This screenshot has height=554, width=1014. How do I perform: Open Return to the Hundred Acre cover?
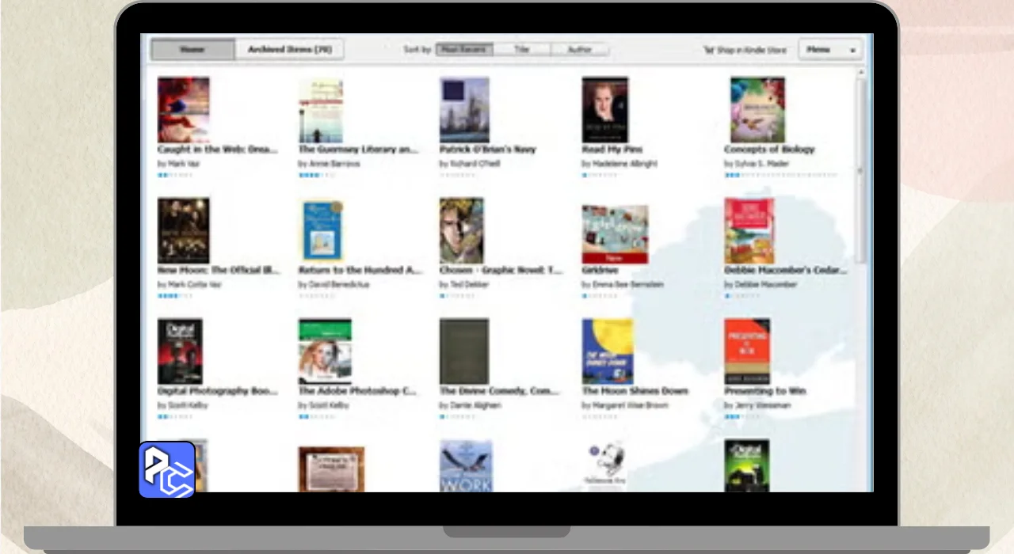[x=321, y=230]
